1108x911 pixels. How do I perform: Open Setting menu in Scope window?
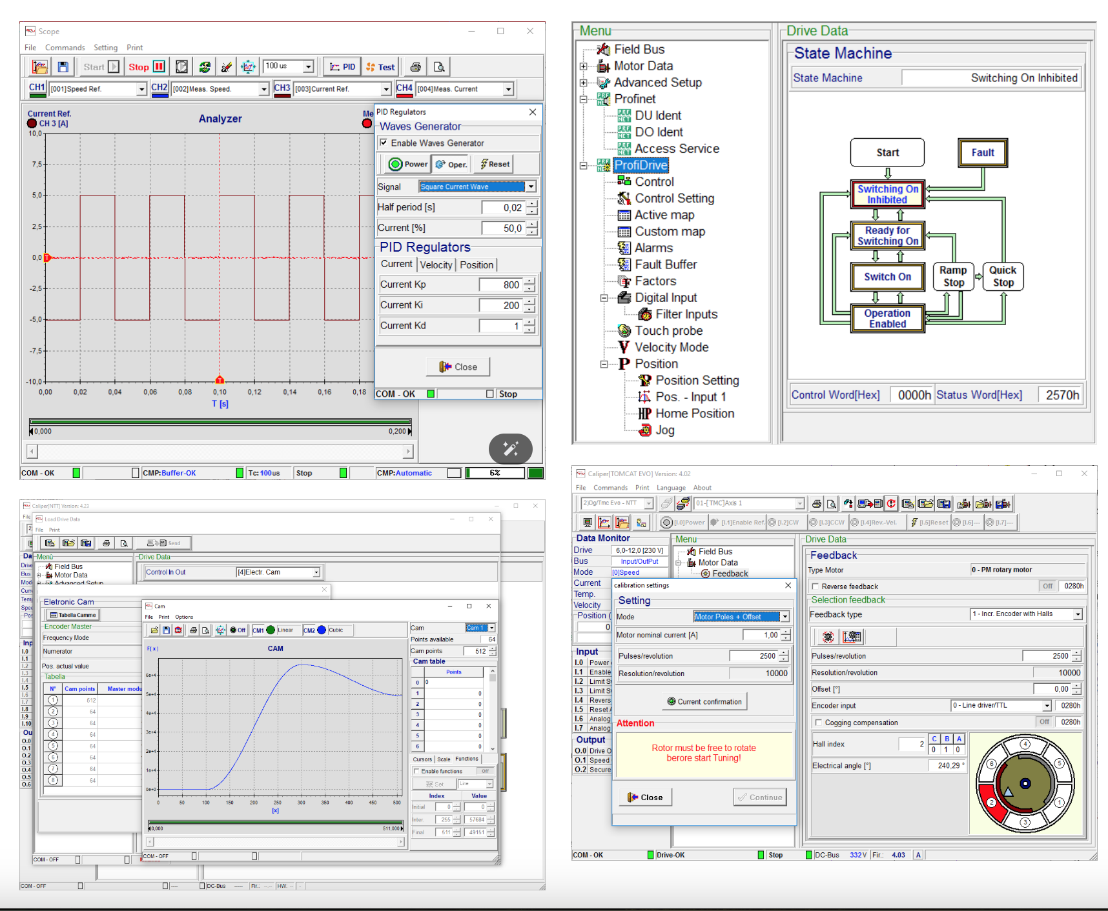105,48
